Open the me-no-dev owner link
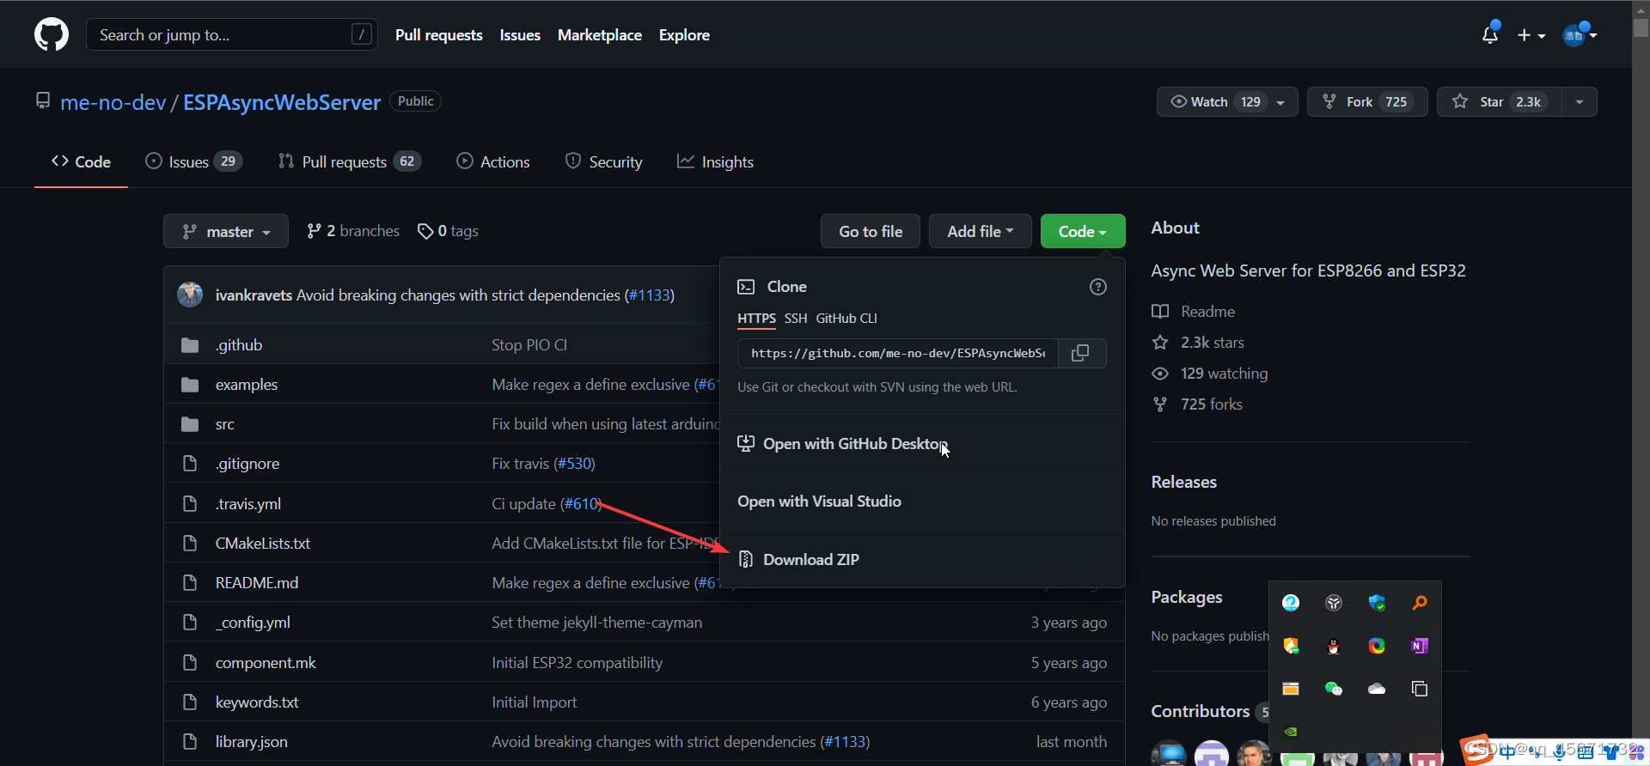Image resolution: width=1650 pixels, height=766 pixels. click(113, 102)
